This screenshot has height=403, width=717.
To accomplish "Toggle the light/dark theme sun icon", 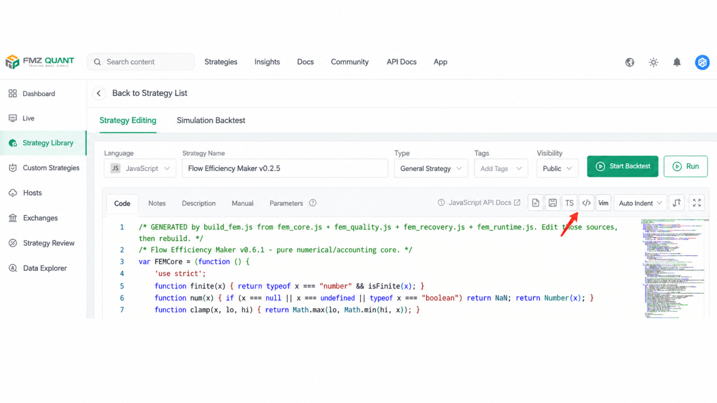I will pos(654,62).
